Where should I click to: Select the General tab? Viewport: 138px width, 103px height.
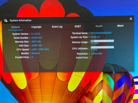click(x=15, y=27)
